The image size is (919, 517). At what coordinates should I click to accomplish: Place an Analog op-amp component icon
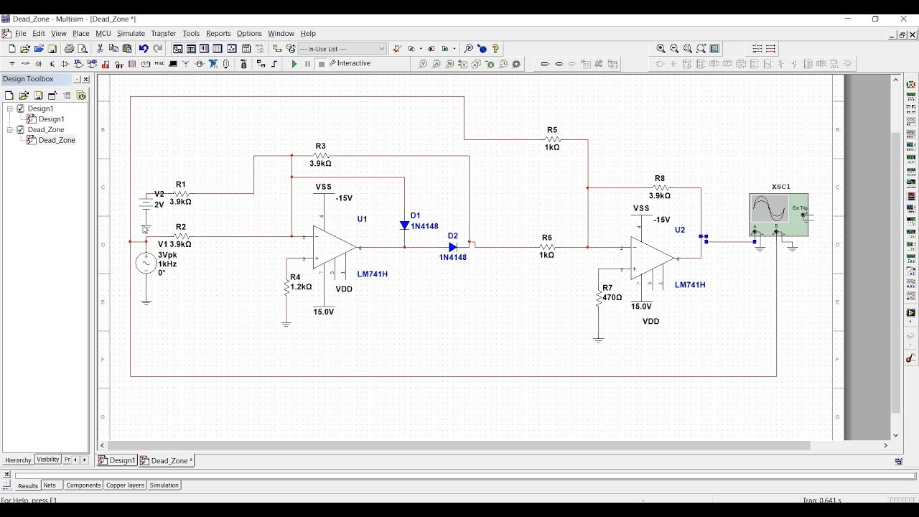click(65, 64)
